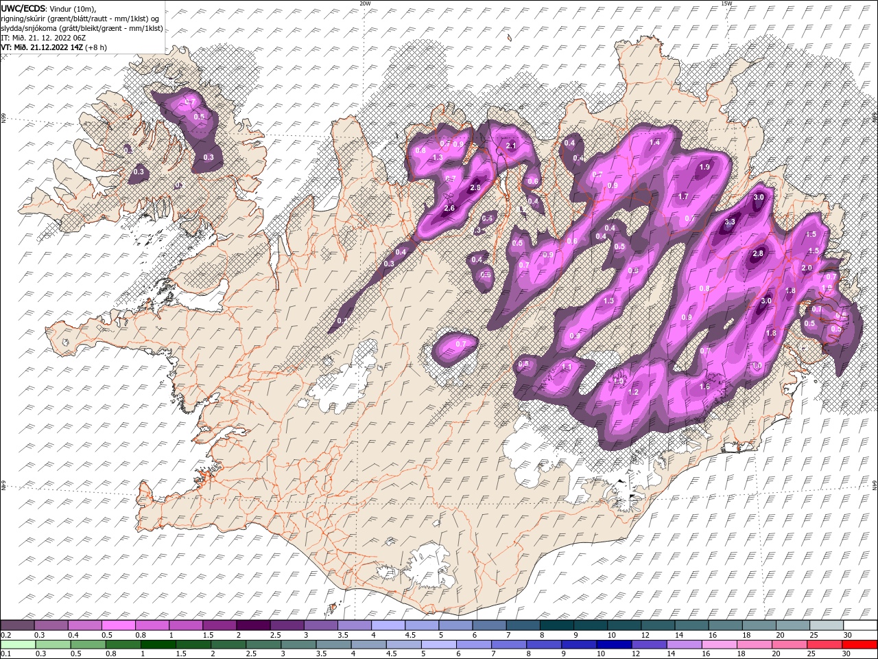This screenshot has width=878, height=659.
Task: Click the 2.1 snowfall value on map
Action: 510,146
